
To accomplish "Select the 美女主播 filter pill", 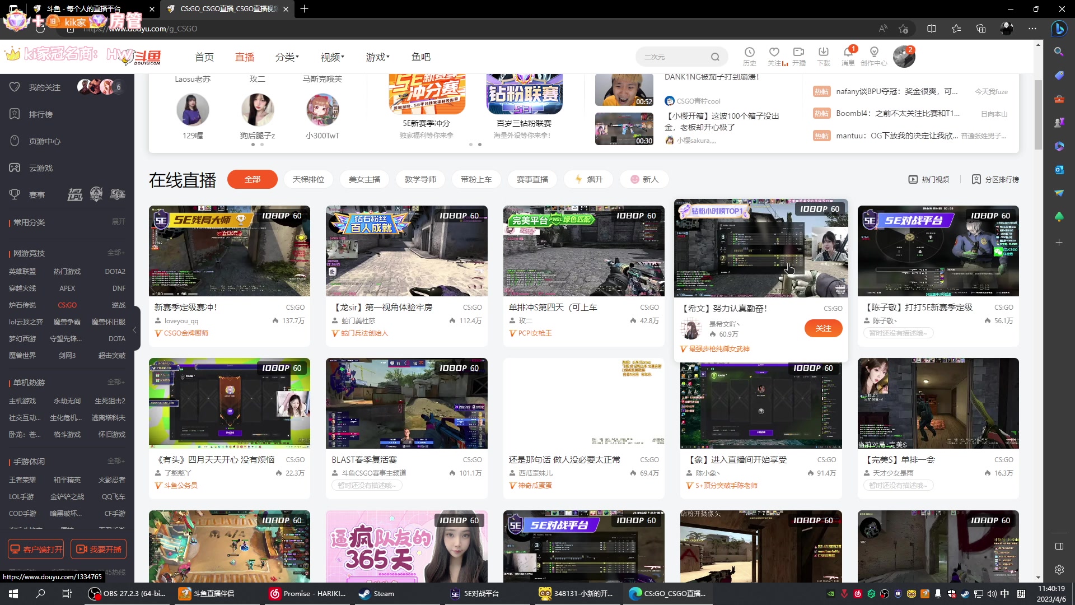I will 364,179.
